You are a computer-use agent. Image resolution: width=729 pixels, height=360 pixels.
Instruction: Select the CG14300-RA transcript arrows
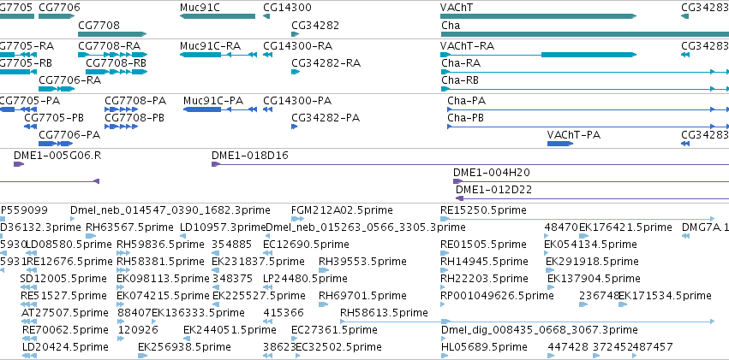267,55
